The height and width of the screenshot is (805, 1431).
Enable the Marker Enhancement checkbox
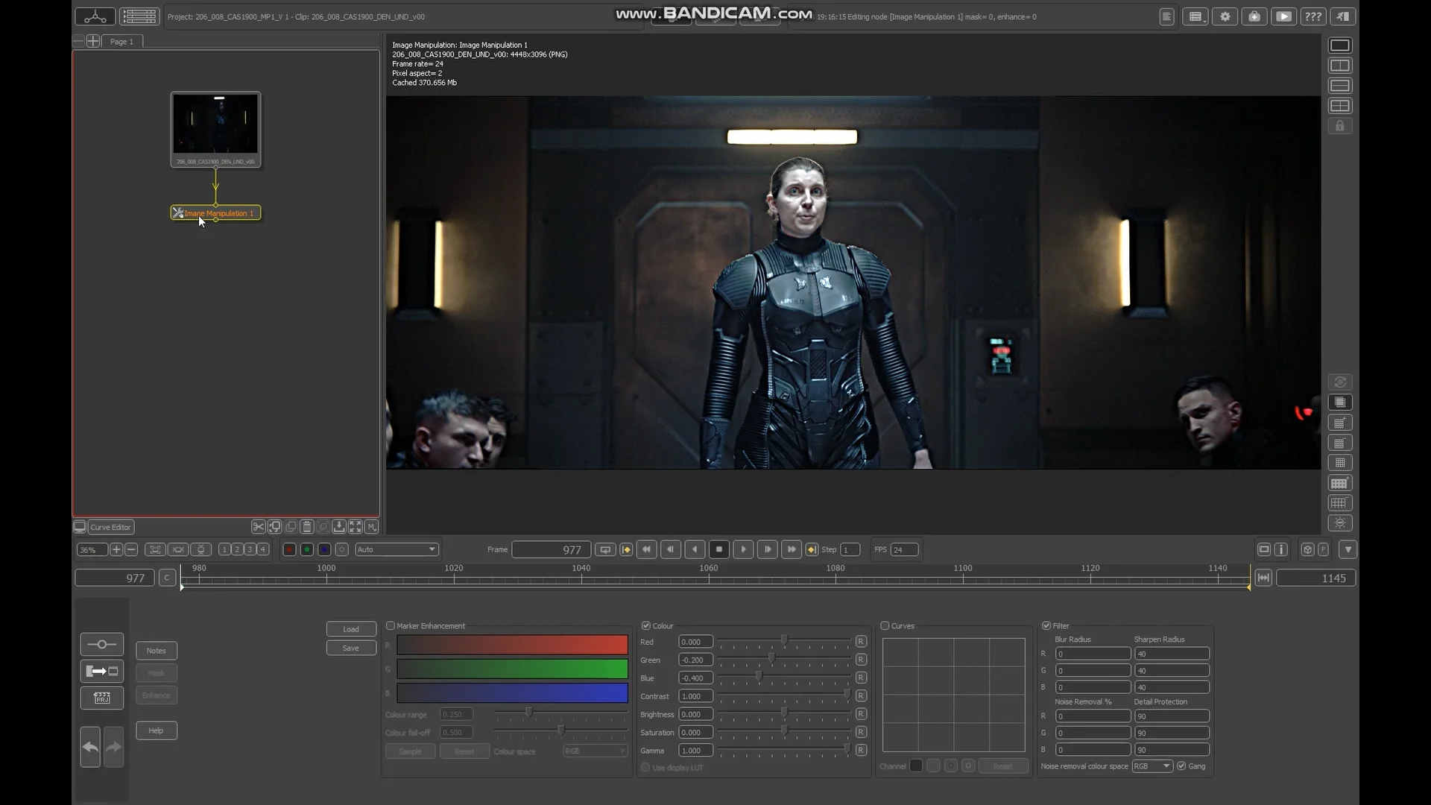point(390,625)
